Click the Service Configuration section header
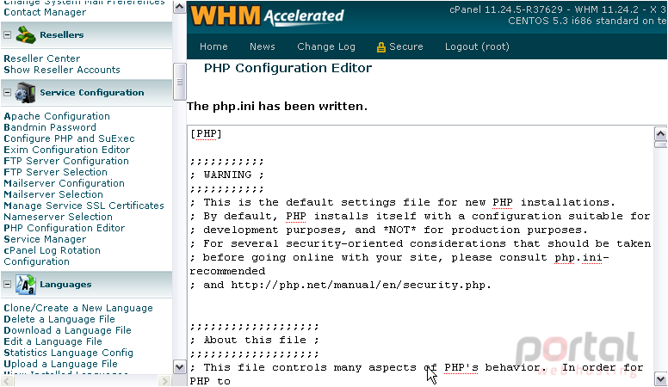 tap(86, 92)
